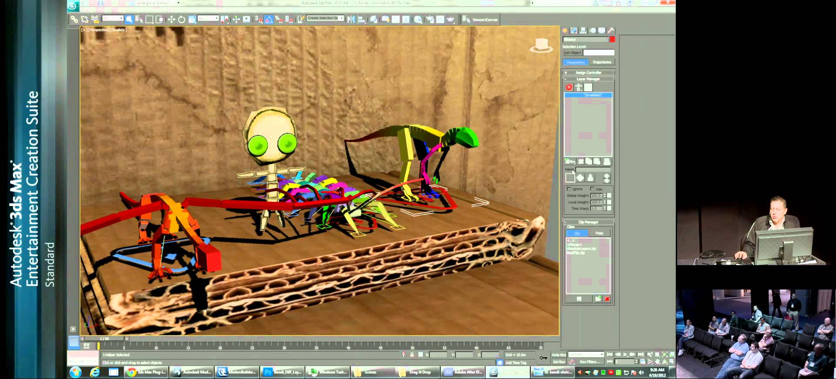836x379 pixels.
Task: Pick the Select and Scale tool
Action: pyautogui.click(x=192, y=19)
